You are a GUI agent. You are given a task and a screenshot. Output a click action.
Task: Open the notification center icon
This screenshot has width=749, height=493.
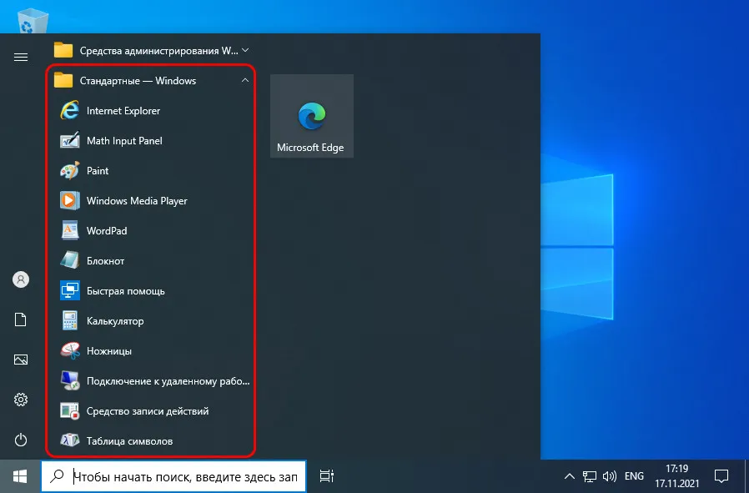coord(721,475)
